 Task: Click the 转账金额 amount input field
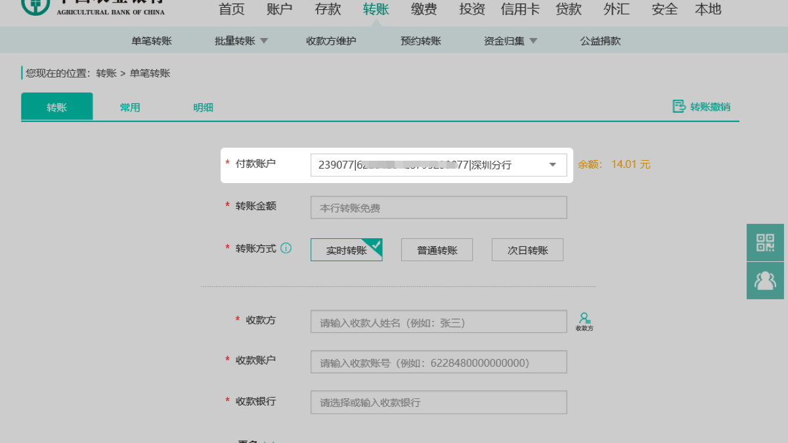coord(438,208)
